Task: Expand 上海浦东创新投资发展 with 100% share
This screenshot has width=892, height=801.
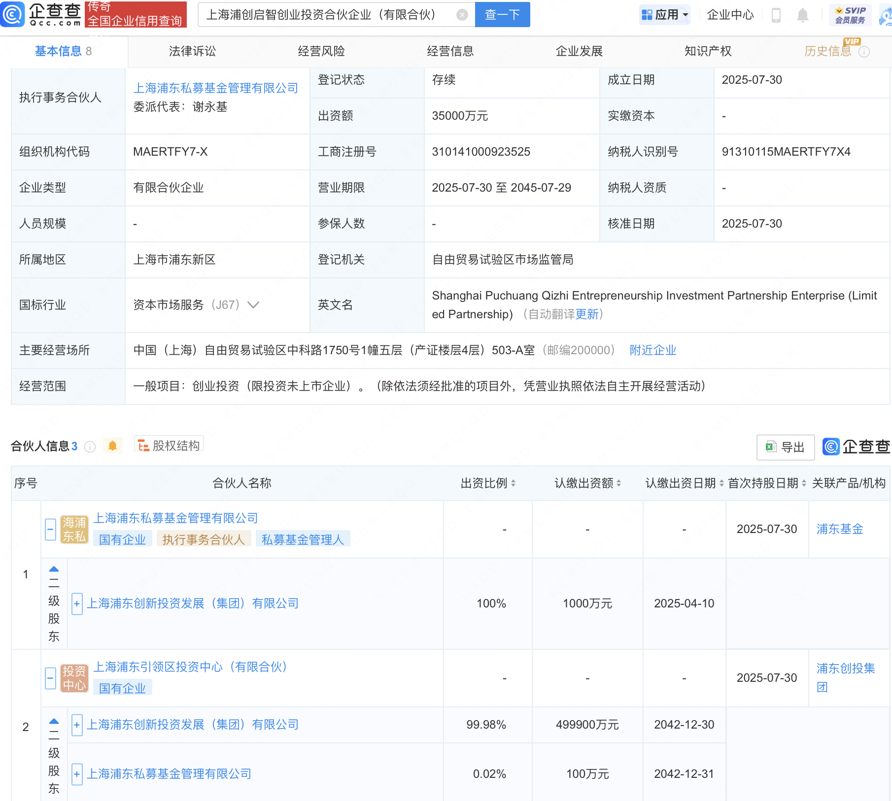Action: (x=77, y=604)
